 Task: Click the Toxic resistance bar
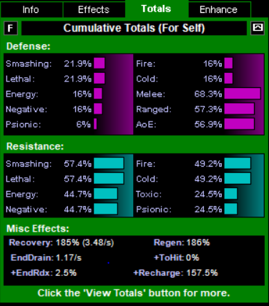tap(231, 194)
